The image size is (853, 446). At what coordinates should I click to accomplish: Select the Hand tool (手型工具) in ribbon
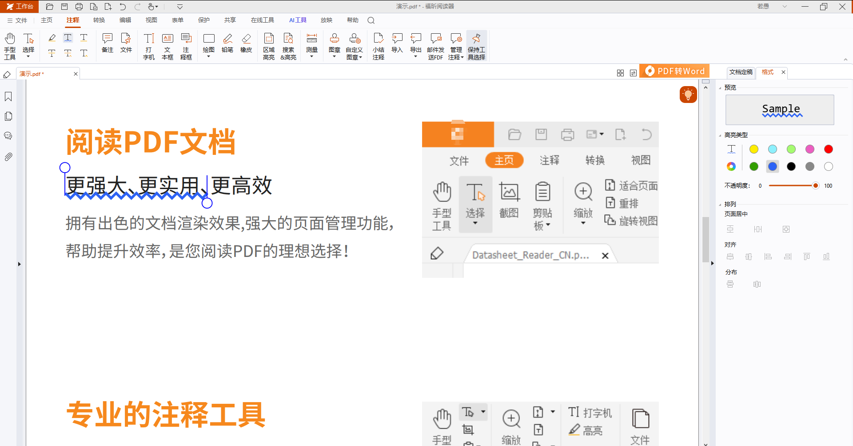coord(10,46)
